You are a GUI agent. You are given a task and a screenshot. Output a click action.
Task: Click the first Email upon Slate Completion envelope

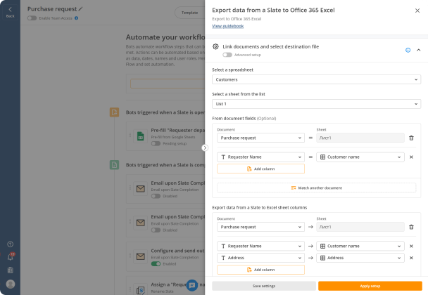coord(140,189)
